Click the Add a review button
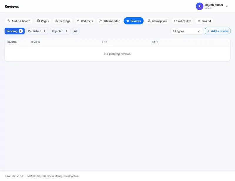Image resolution: width=235 pixels, height=181 pixels. point(218,31)
